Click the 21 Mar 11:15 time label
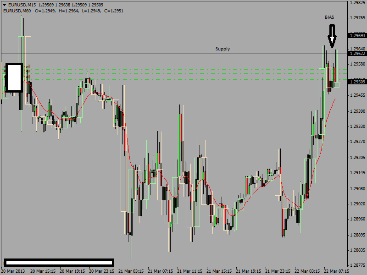This screenshot has width=367, height=275. [189, 271]
